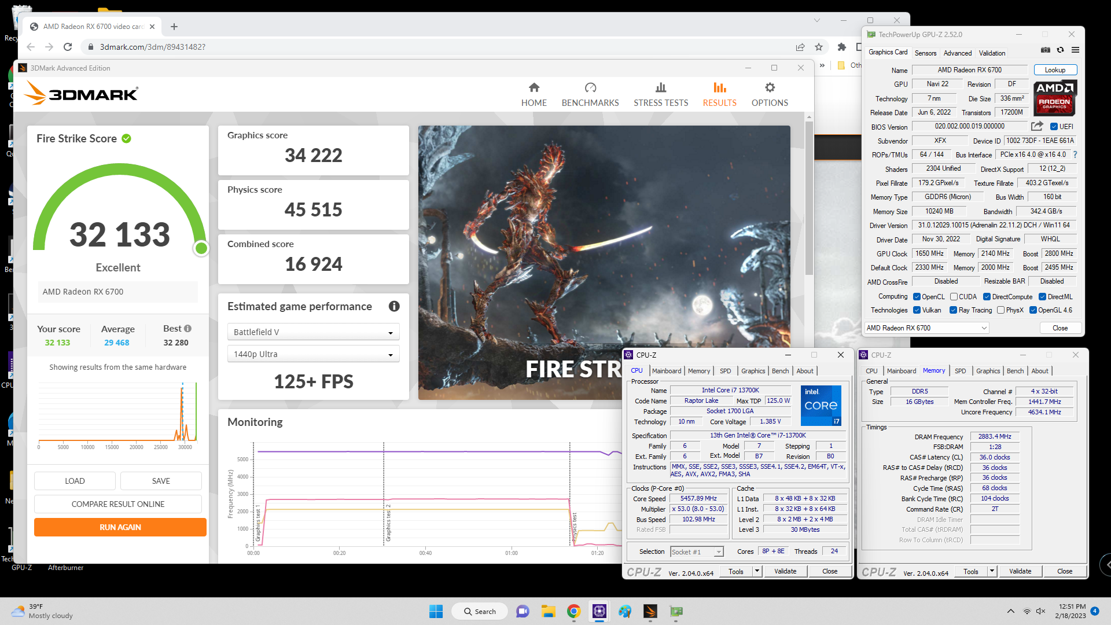Screen dimensions: 1111x625
Task: Click the BIOS export share icon in GPU-Z
Action: [1037, 126]
